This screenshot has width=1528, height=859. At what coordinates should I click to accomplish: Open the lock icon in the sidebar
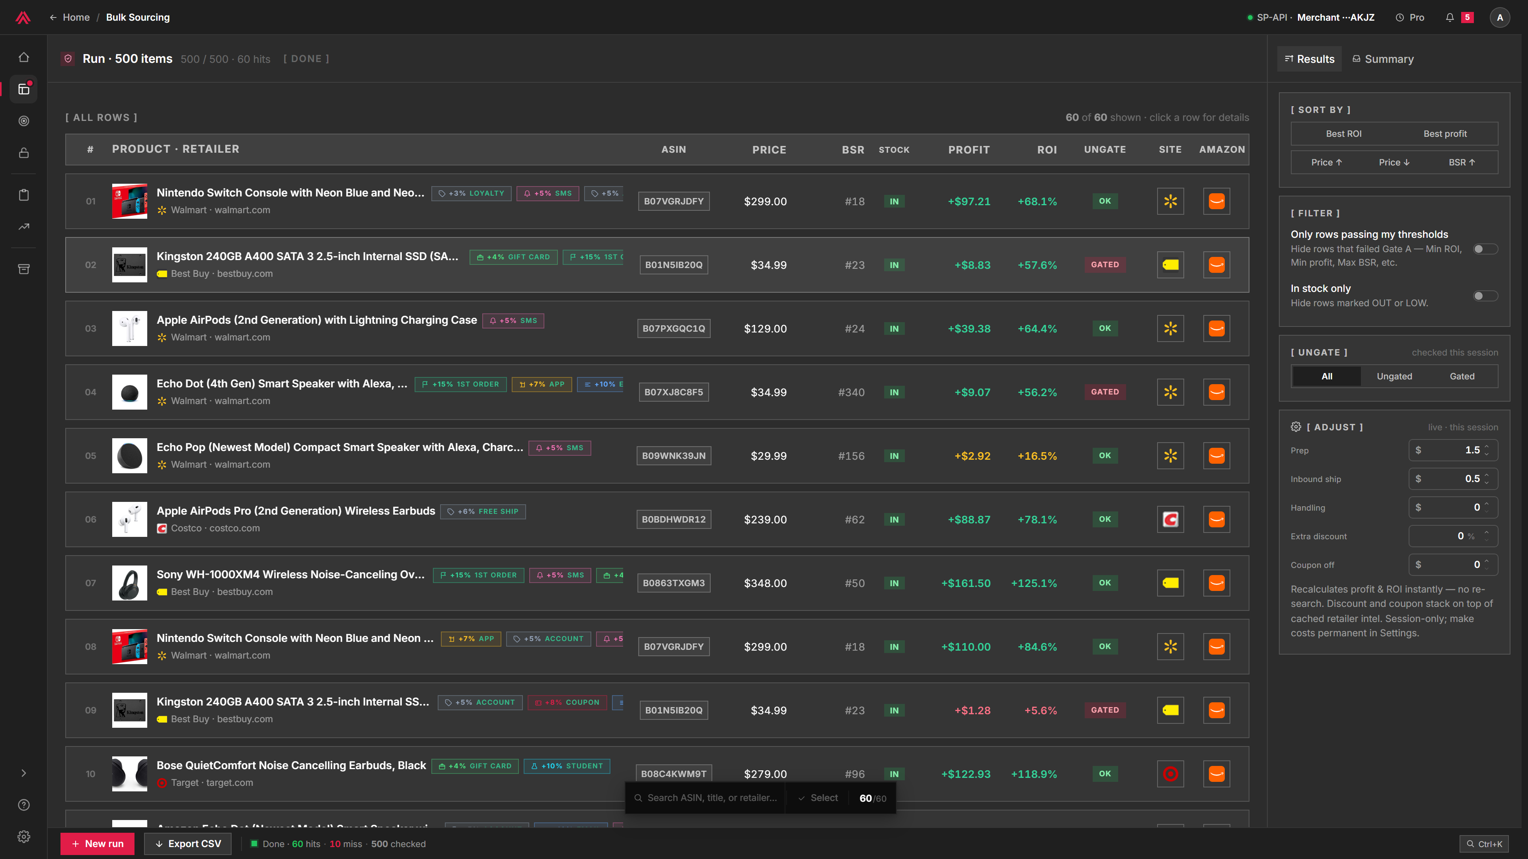click(x=24, y=153)
